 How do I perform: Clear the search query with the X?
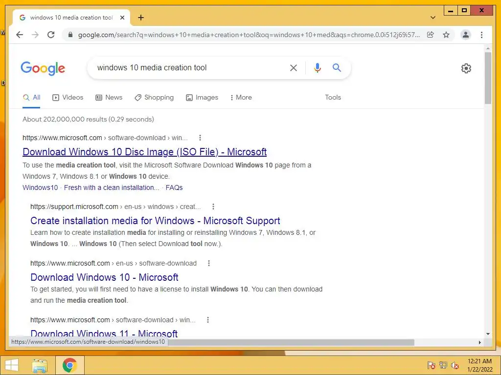(x=294, y=67)
